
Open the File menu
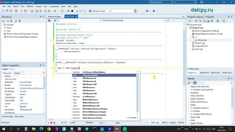coord(4,7)
